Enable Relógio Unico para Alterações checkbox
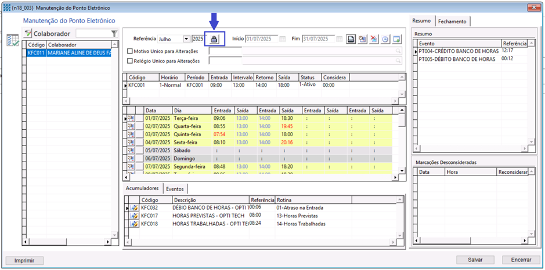Screen dimensions: 545x270 (x=130, y=61)
